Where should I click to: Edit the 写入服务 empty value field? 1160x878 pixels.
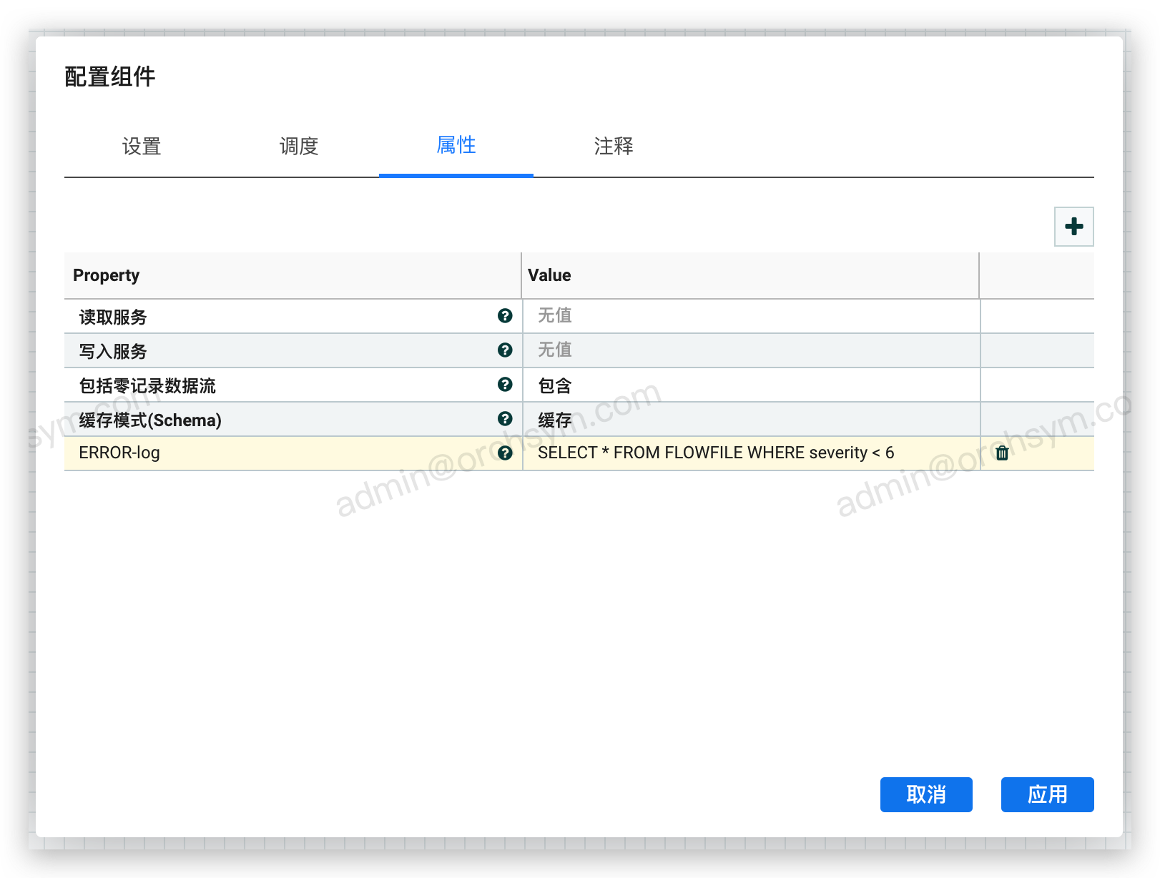tap(751, 350)
